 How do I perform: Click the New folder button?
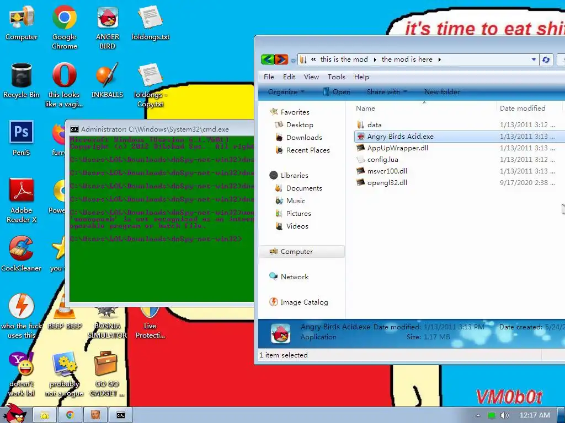pyautogui.click(x=442, y=92)
